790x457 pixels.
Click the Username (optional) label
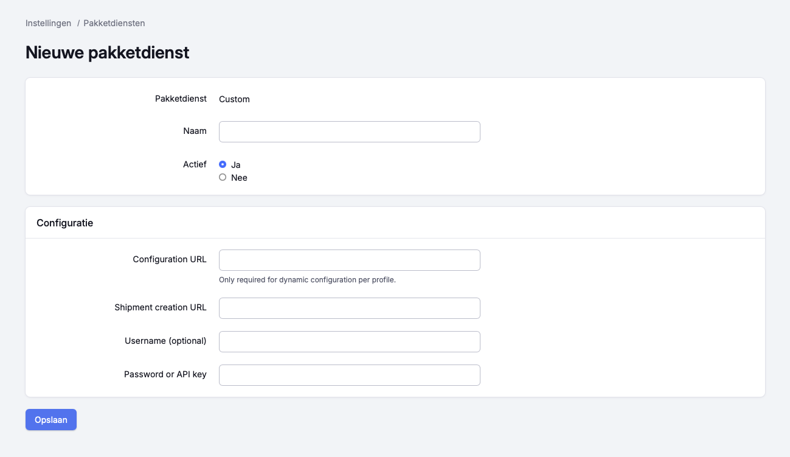pyautogui.click(x=165, y=341)
